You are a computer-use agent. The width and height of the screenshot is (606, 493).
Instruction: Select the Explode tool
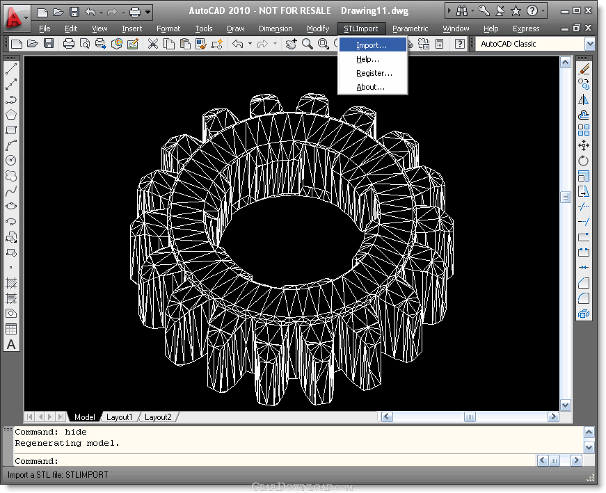pos(584,314)
